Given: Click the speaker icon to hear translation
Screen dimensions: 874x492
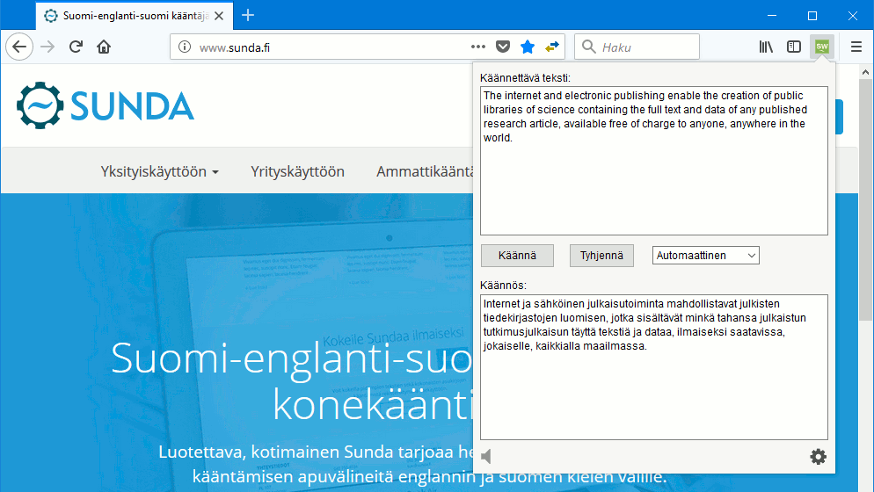Looking at the screenshot, I should [x=486, y=457].
